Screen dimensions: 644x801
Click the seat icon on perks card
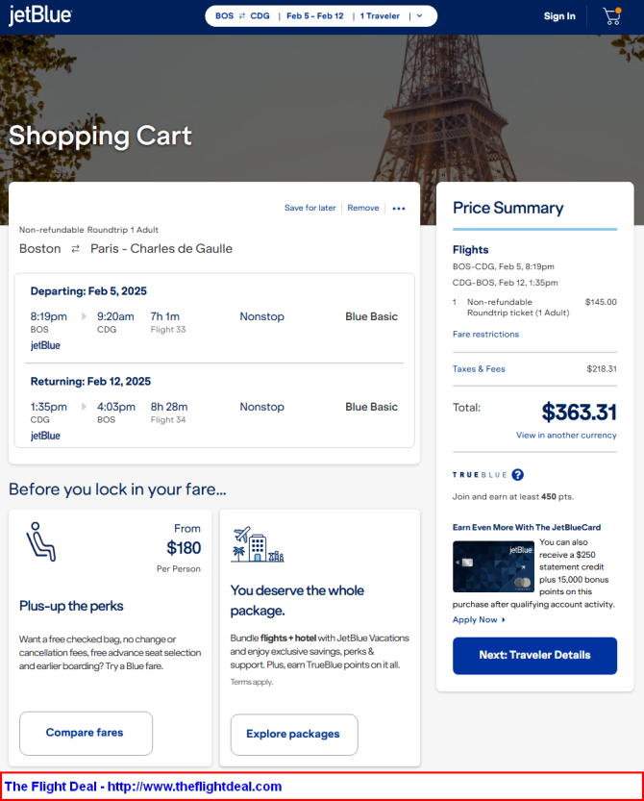coord(41,541)
